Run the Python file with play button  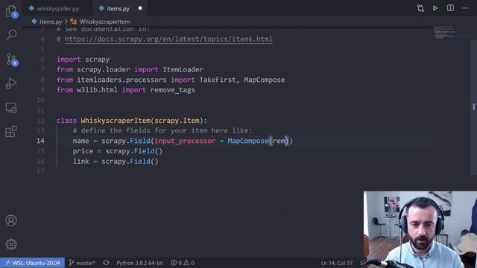[435, 8]
